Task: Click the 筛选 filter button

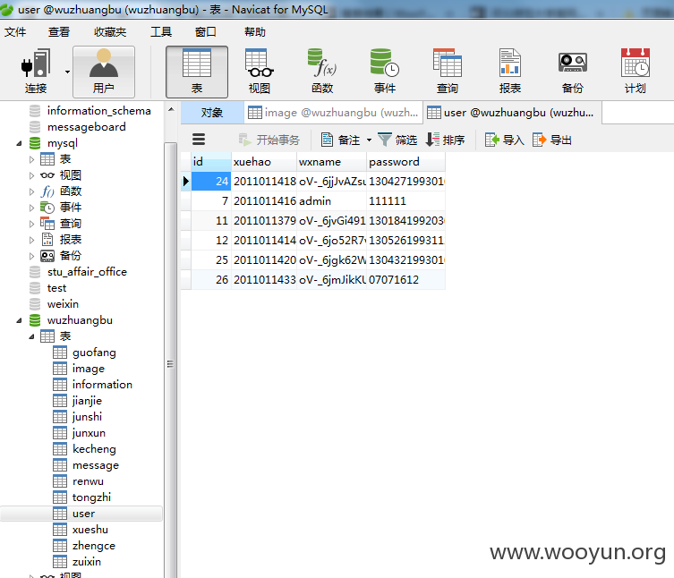Action: 397,140
